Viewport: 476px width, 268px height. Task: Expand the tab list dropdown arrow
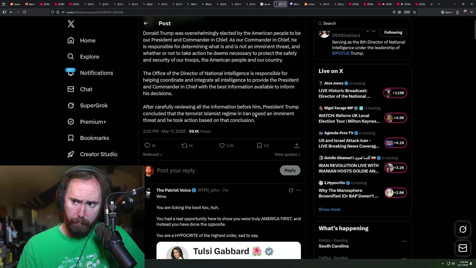pos(439,4)
